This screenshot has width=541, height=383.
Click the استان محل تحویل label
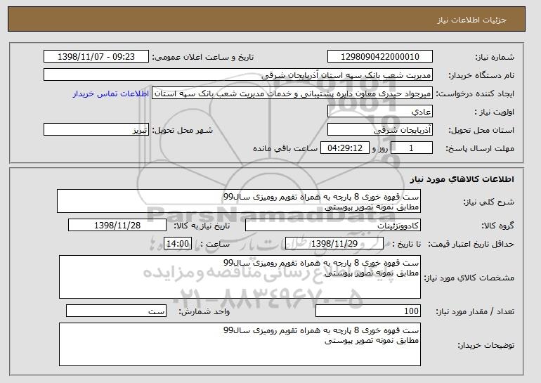tap(481, 131)
